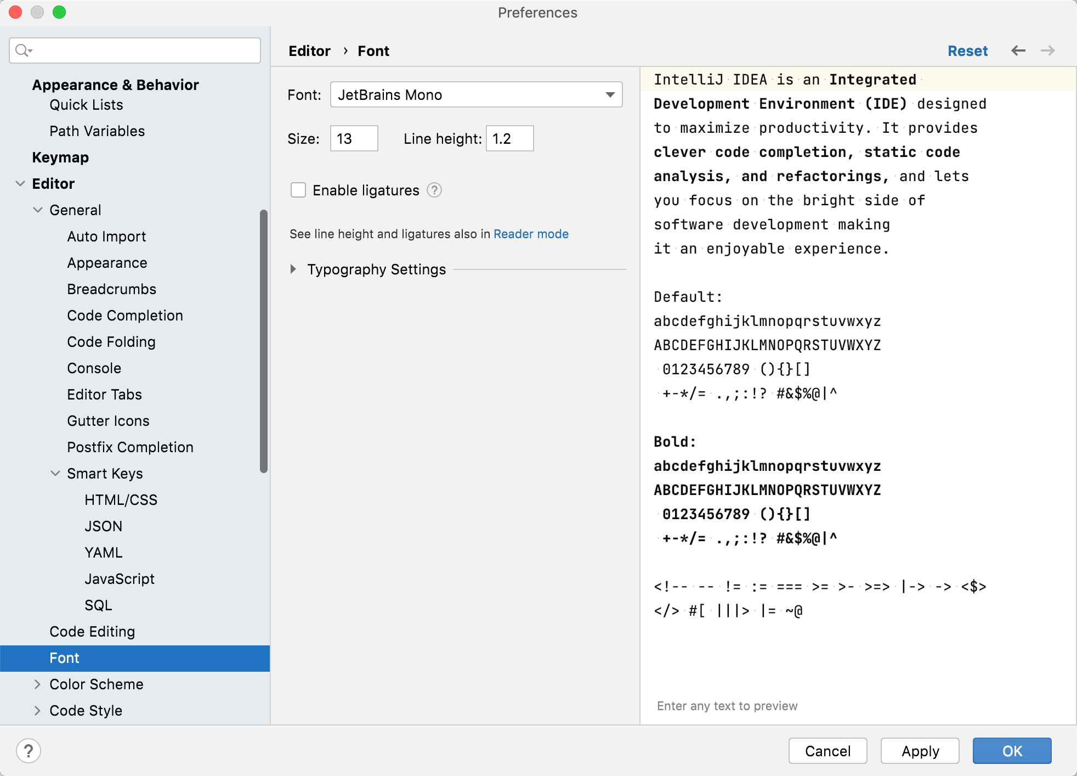Click the Editor section collapse arrow
1077x776 pixels.
[21, 183]
